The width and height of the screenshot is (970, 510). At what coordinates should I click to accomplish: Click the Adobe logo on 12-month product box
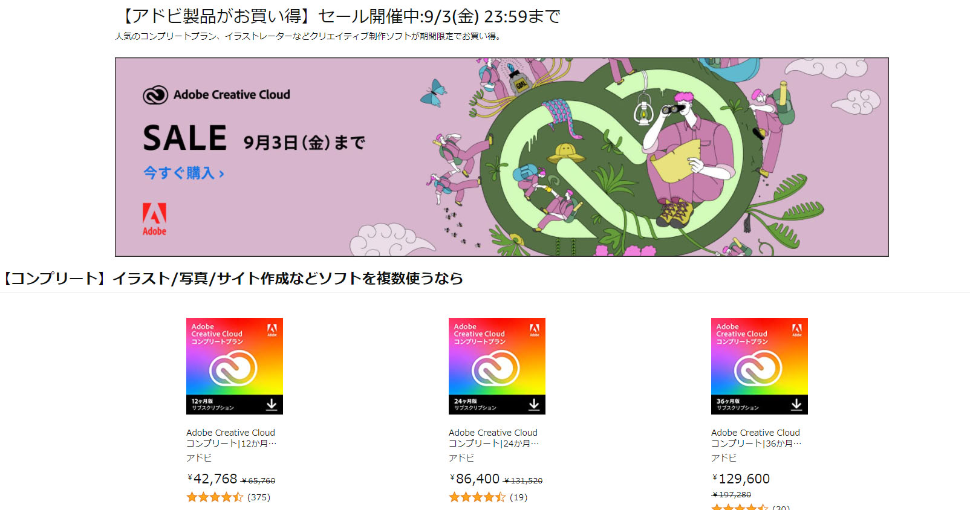(272, 329)
